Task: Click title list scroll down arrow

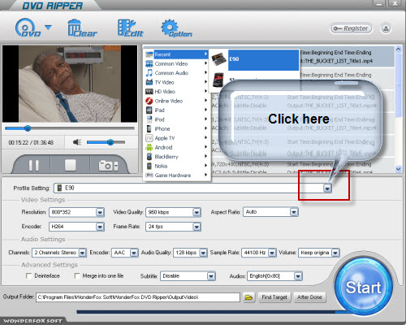Action: (398, 169)
